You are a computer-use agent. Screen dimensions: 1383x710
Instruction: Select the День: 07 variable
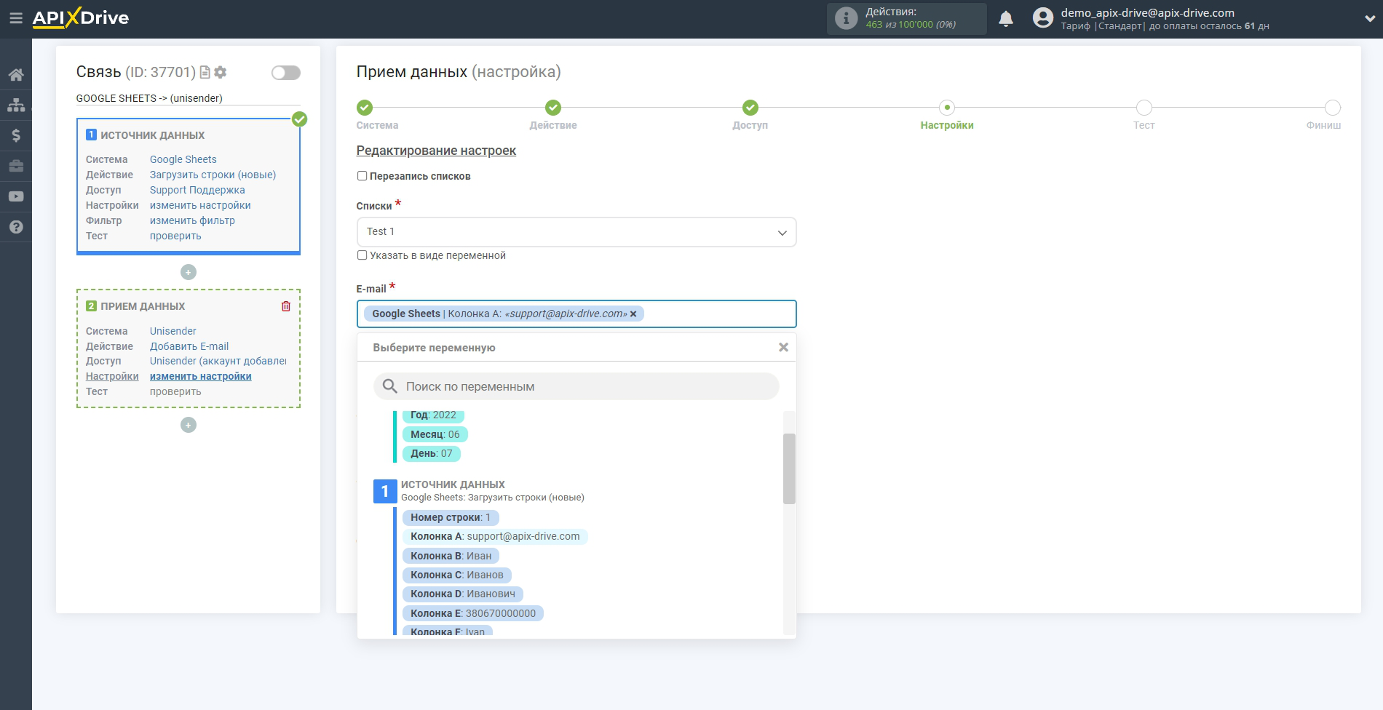point(432,453)
